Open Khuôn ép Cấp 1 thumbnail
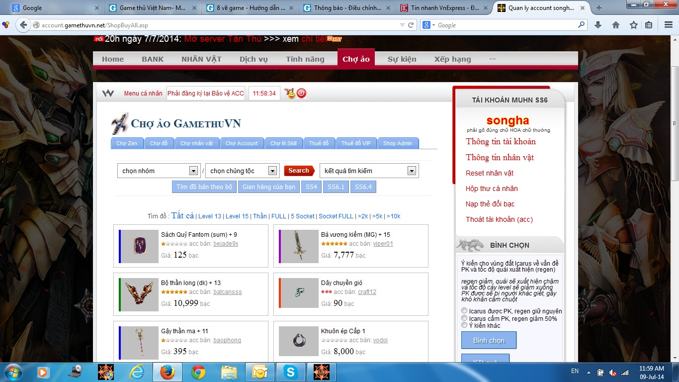 pyautogui.click(x=300, y=342)
